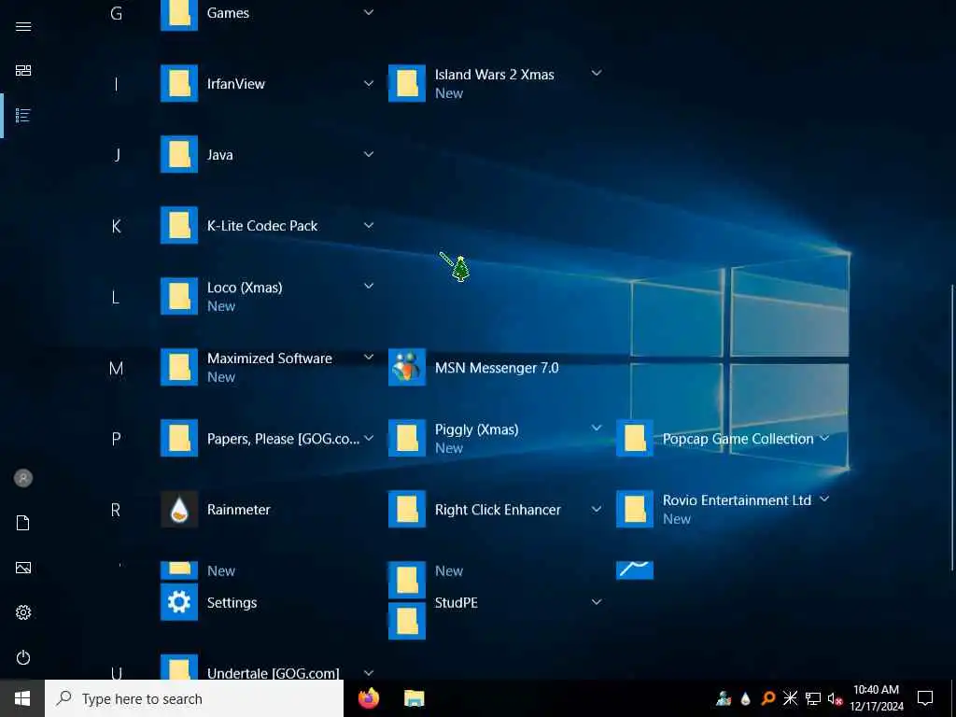The height and width of the screenshot is (717, 956).
Task: Open the Right Click Enhancer folder icon
Action: pyautogui.click(x=407, y=509)
